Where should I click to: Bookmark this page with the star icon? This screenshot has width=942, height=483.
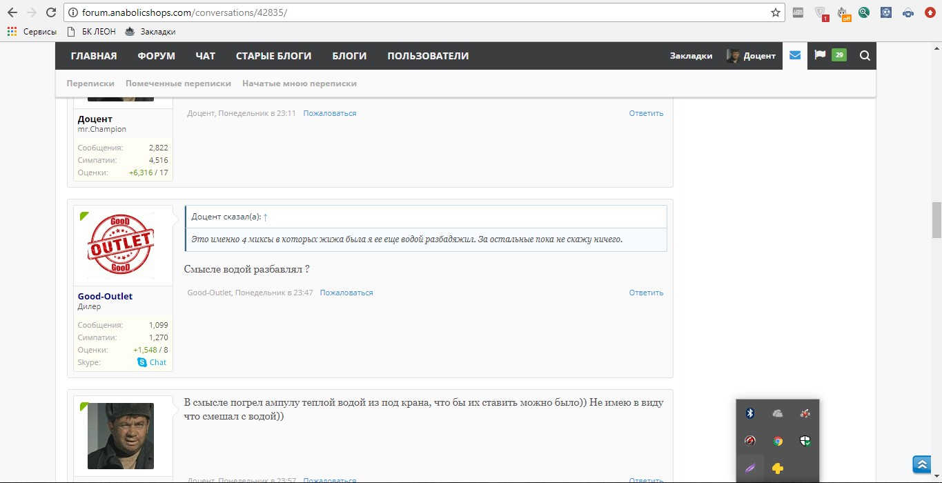776,12
